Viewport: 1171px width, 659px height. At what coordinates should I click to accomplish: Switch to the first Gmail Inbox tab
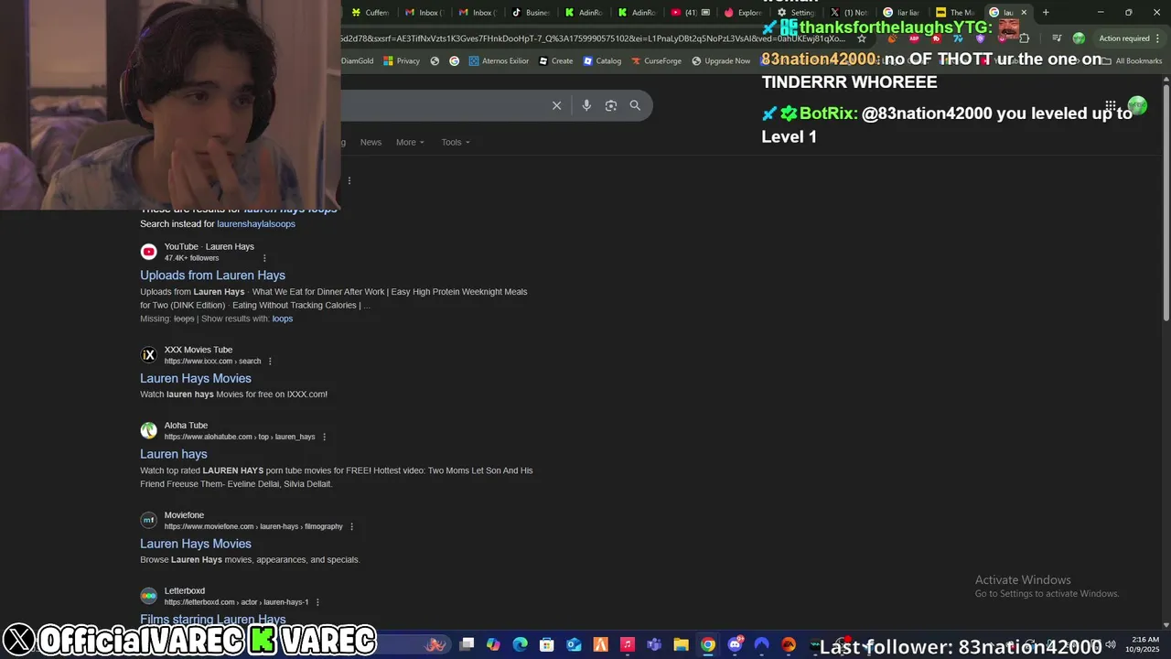click(x=424, y=12)
